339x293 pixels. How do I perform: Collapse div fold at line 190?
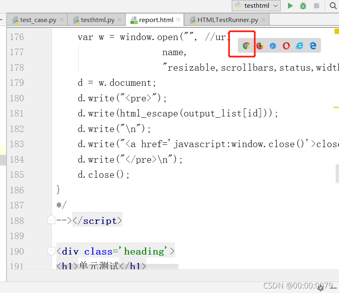click(51, 252)
